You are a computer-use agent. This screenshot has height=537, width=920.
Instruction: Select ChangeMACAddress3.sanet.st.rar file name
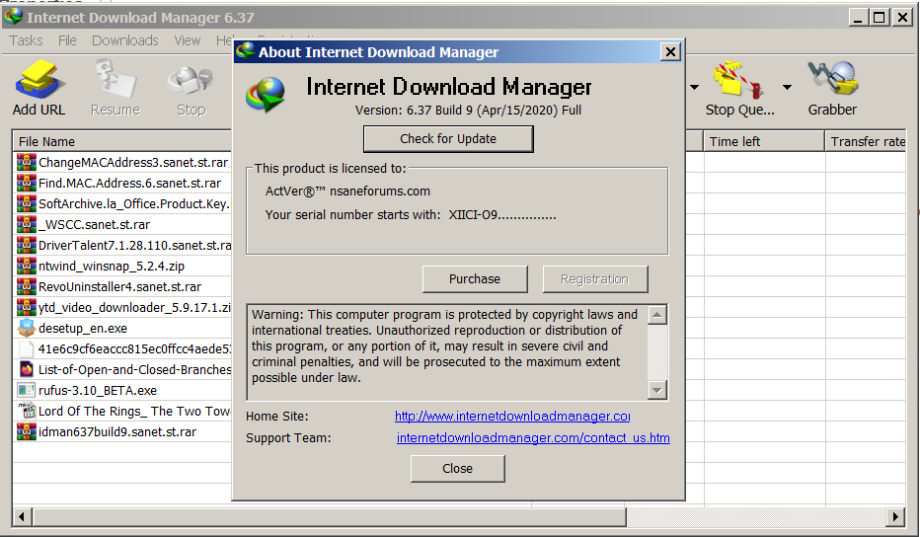(133, 163)
